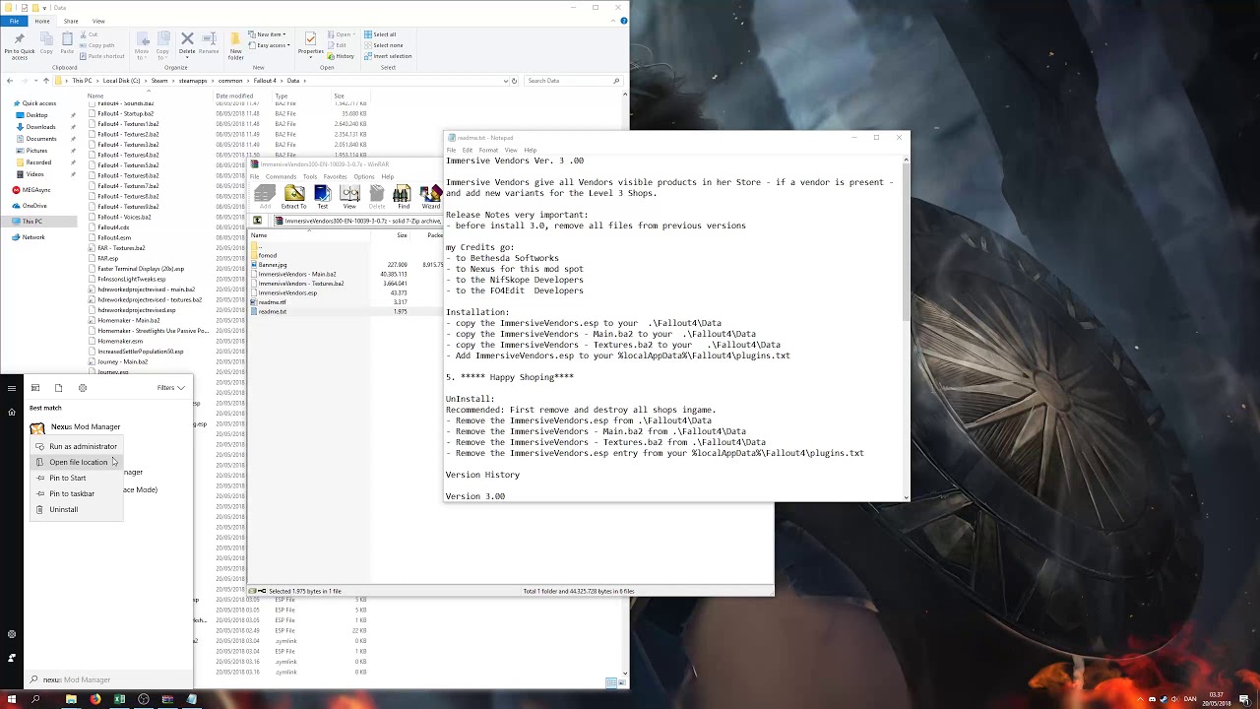The height and width of the screenshot is (709, 1260).
Task: Click the refresh button in Explorer address bar
Action: [x=514, y=81]
